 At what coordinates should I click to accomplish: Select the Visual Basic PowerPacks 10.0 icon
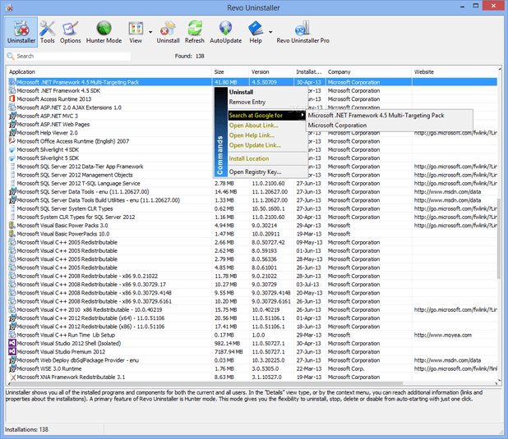click(12, 234)
